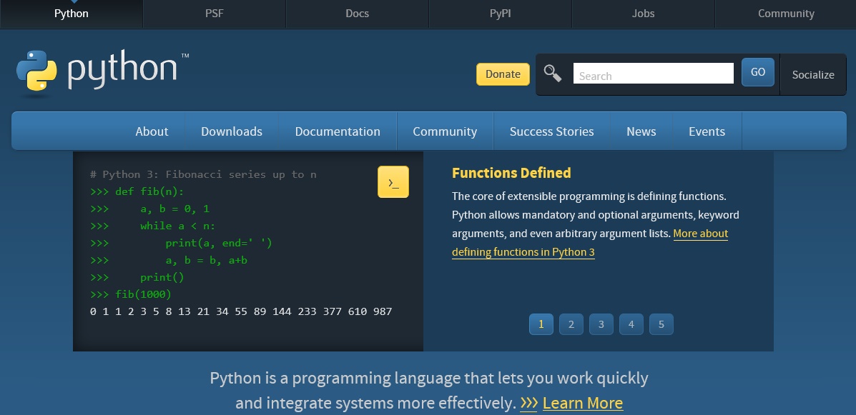Click the '>>> def fib(n):' code line
Viewport: 856px width, 415px height.
click(137, 192)
